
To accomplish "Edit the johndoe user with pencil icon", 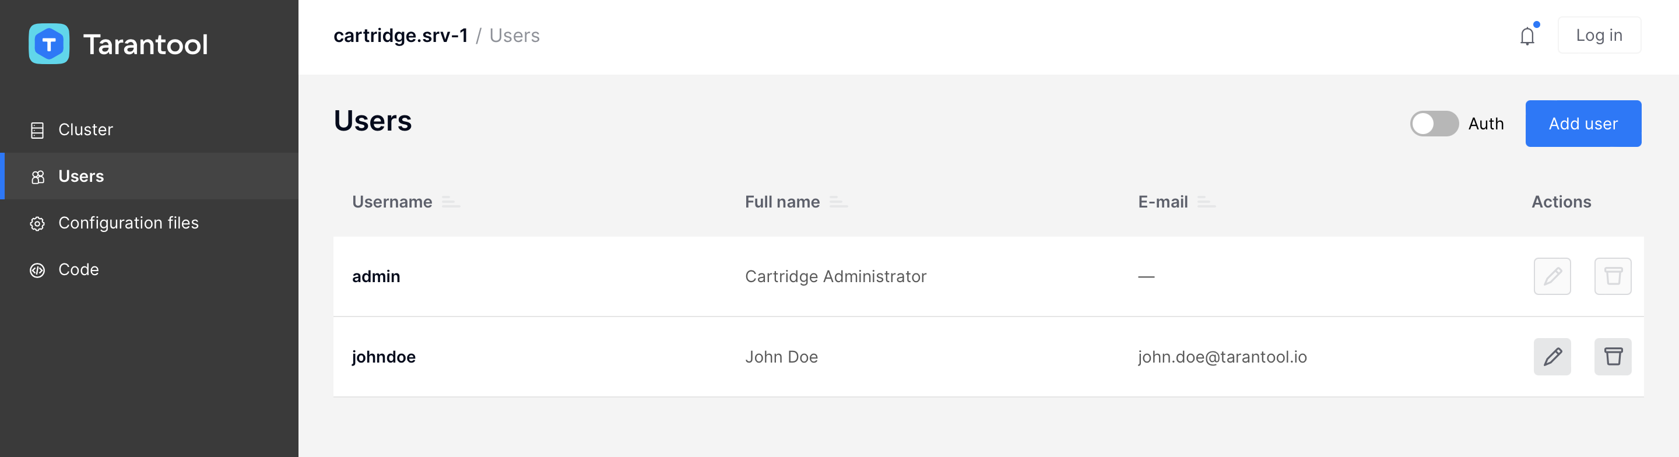I will coord(1552,357).
